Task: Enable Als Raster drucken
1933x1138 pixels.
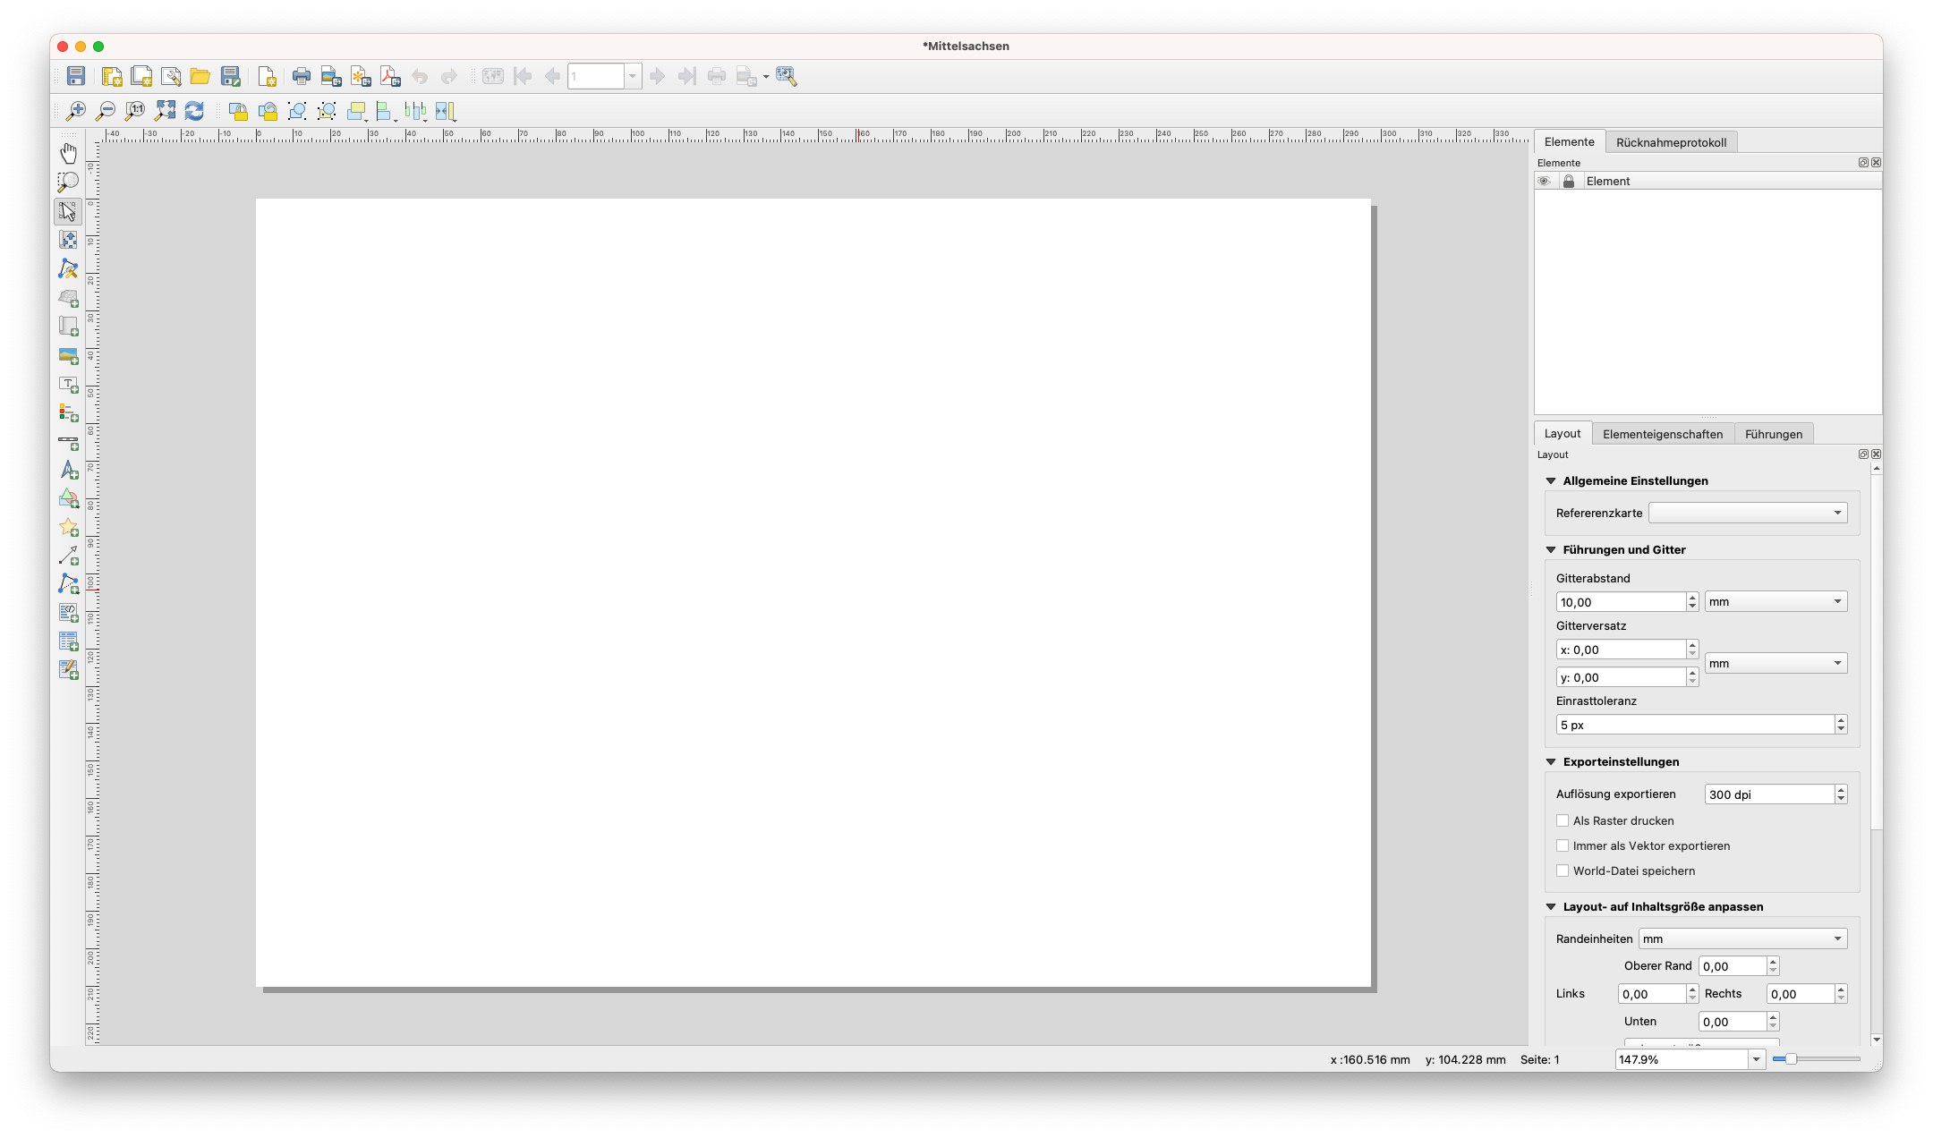Action: [x=1563, y=820]
